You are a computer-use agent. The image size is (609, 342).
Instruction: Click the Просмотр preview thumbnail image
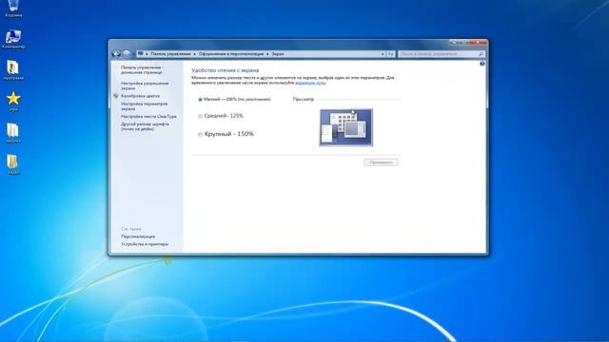point(346,127)
